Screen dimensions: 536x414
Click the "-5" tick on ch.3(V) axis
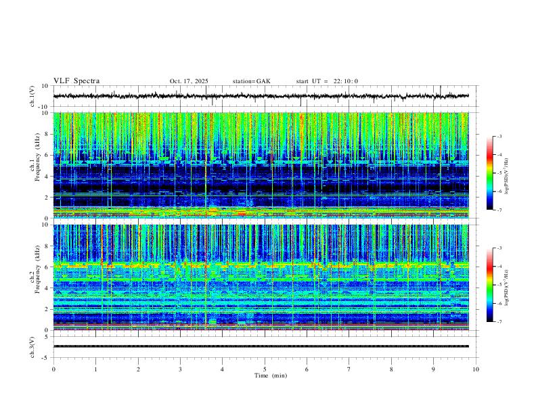45,358
